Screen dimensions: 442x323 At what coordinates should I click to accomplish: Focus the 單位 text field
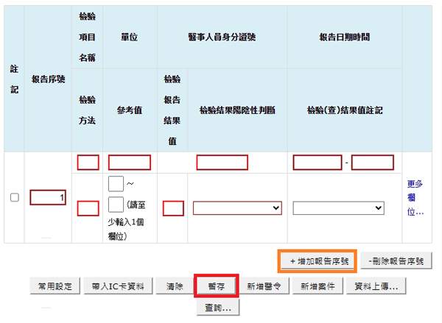pyautogui.click(x=129, y=163)
